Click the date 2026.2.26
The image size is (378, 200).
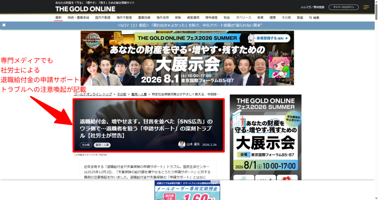209,145
